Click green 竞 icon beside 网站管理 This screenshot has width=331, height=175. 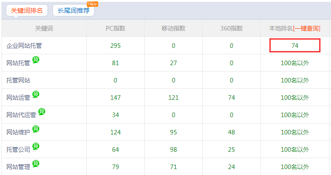click(36, 164)
